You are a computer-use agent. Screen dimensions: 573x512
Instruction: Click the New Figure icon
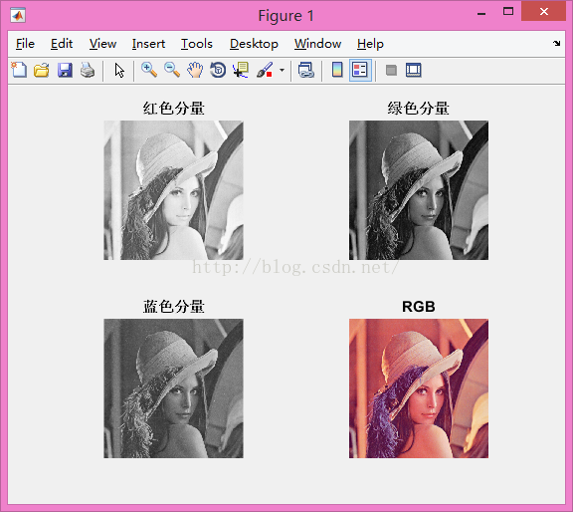[x=19, y=70]
